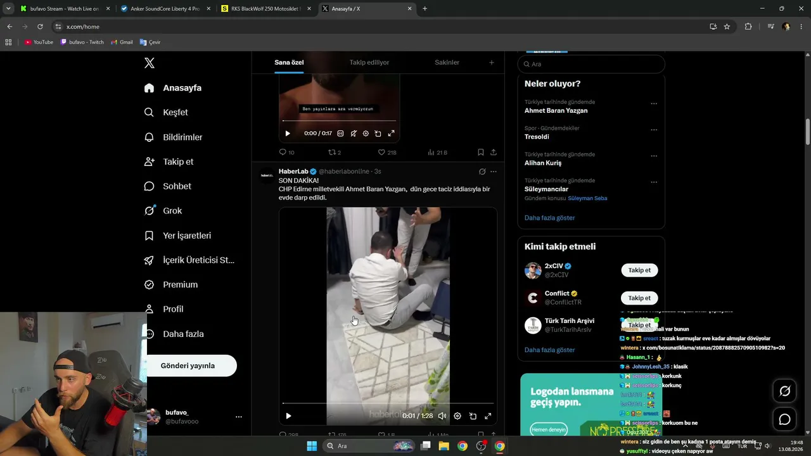Enter fullscreen on the 0:17 video
Viewport: 811px width, 456px height.
(391, 134)
